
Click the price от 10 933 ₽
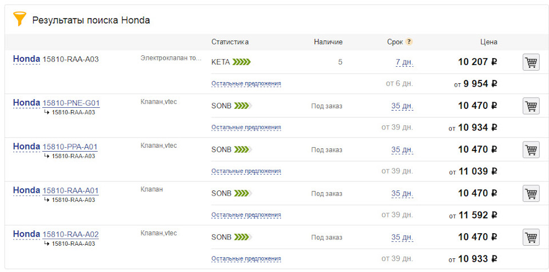pos(473,259)
